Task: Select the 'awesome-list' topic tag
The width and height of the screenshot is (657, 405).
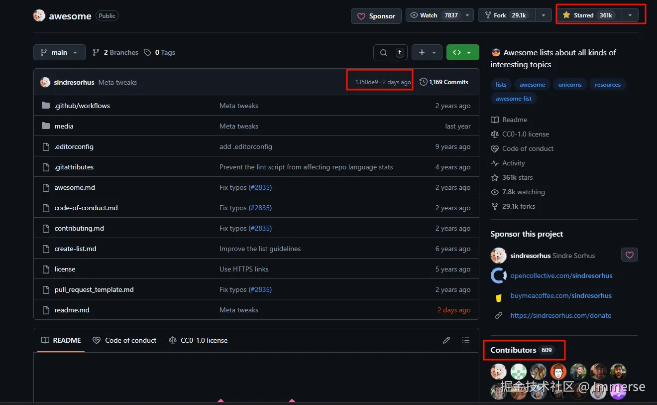Action: click(514, 99)
